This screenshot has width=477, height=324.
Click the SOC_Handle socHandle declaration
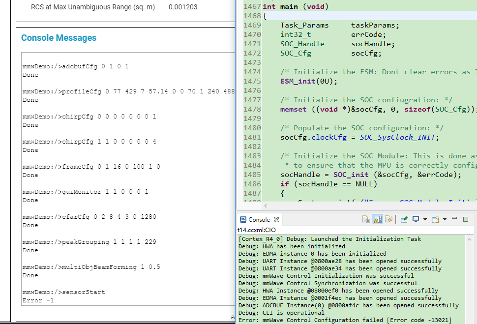337,44
